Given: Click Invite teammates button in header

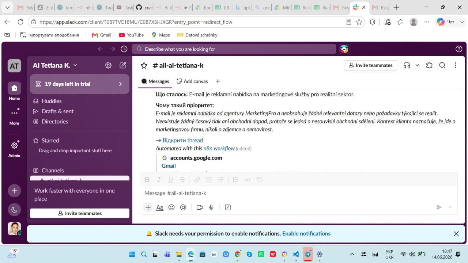Looking at the screenshot, I should 370,65.
